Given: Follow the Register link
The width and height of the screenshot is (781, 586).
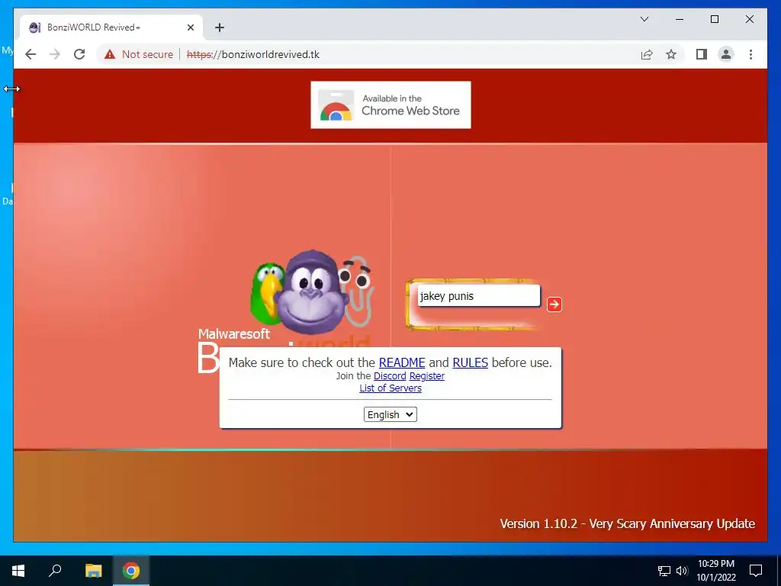Looking at the screenshot, I should [x=427, y=376].
